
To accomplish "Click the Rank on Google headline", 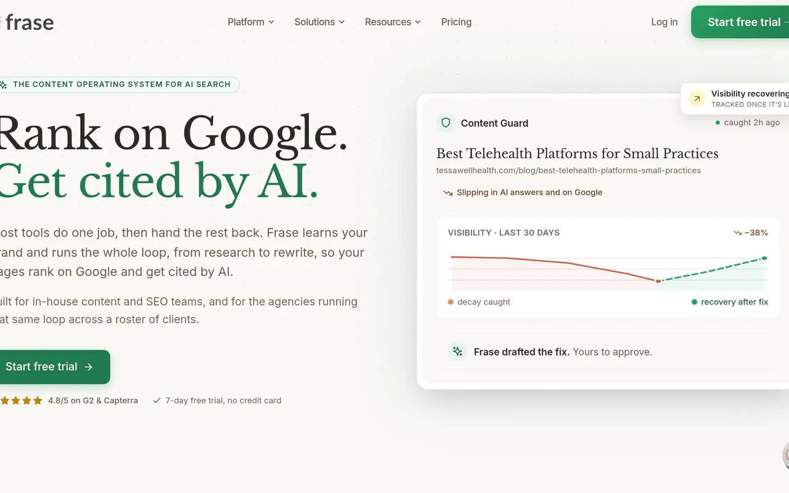I will point(173,133).
